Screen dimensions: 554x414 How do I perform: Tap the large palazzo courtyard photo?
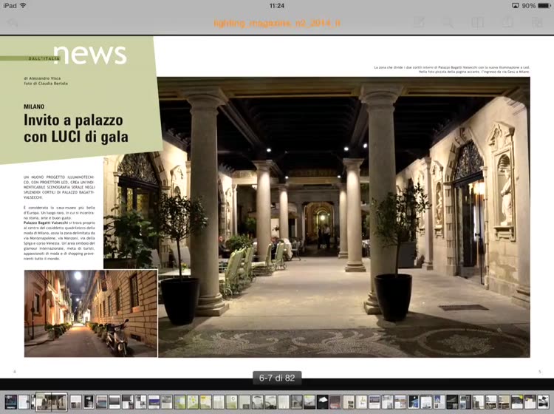[343, 214]
